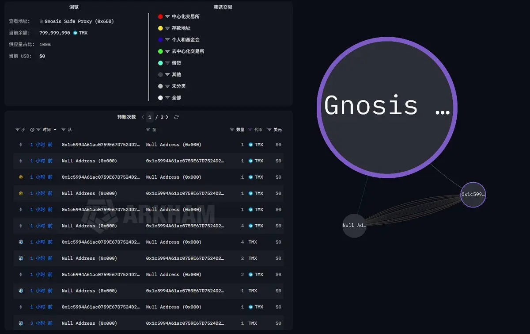
Task: Go to the next transfers page arrow
Action: click(167, 117)
